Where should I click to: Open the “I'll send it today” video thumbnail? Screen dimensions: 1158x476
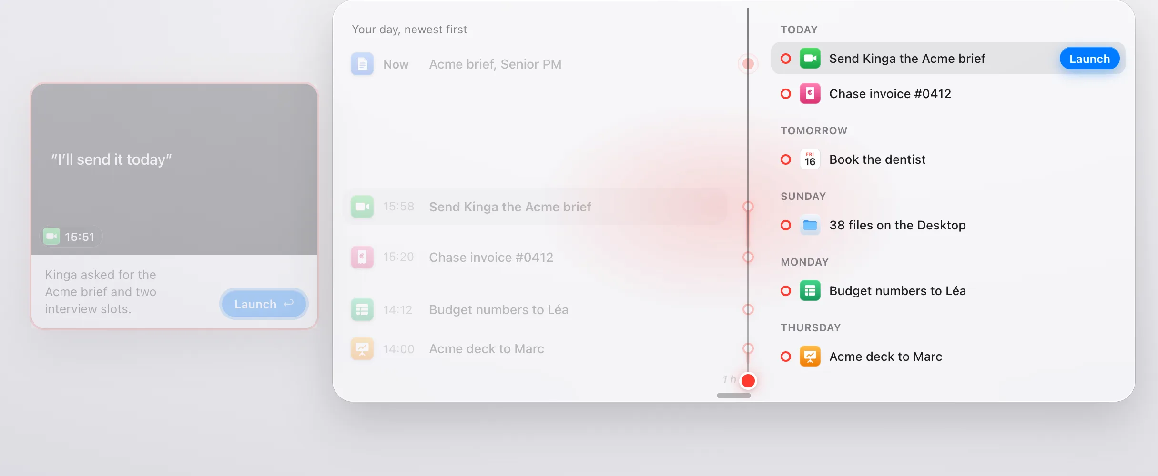click(x=174, y=169)
